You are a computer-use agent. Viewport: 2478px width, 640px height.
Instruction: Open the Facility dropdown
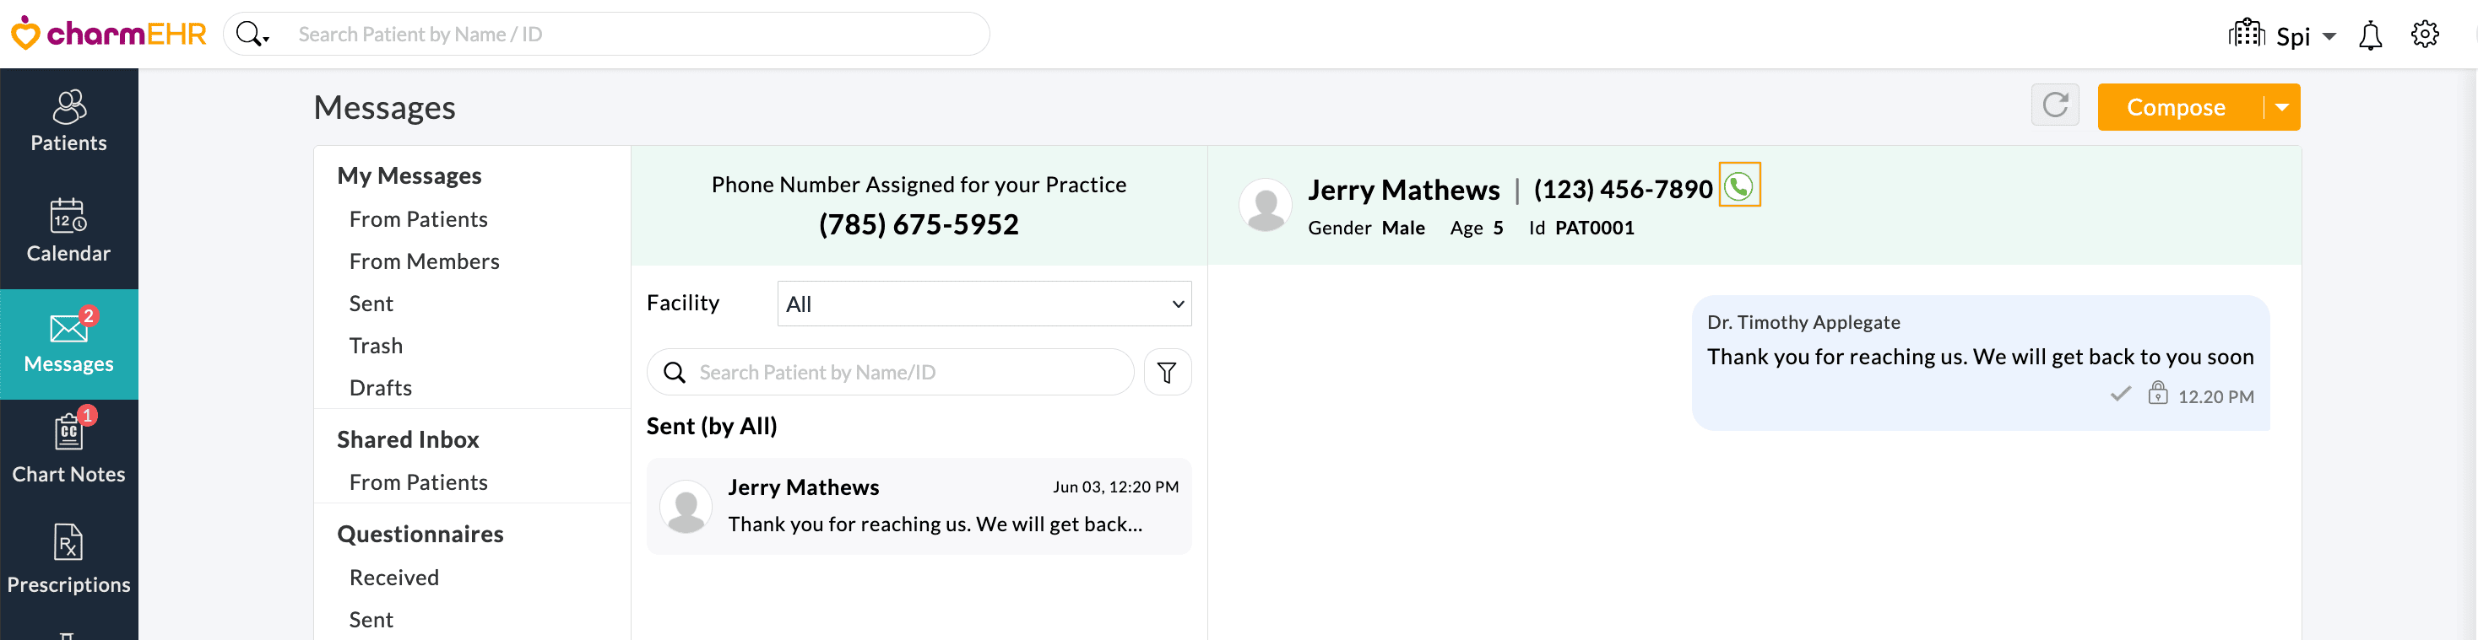pos(983,304)
